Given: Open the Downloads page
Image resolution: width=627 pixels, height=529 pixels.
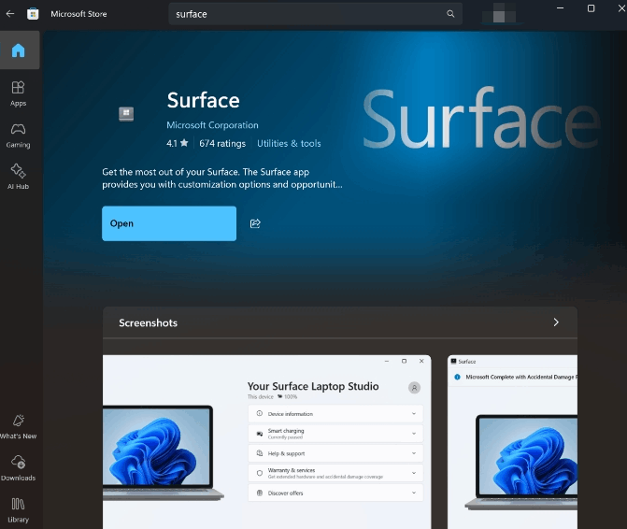Looking at the screenshot, I should click(x=18, y=468).
